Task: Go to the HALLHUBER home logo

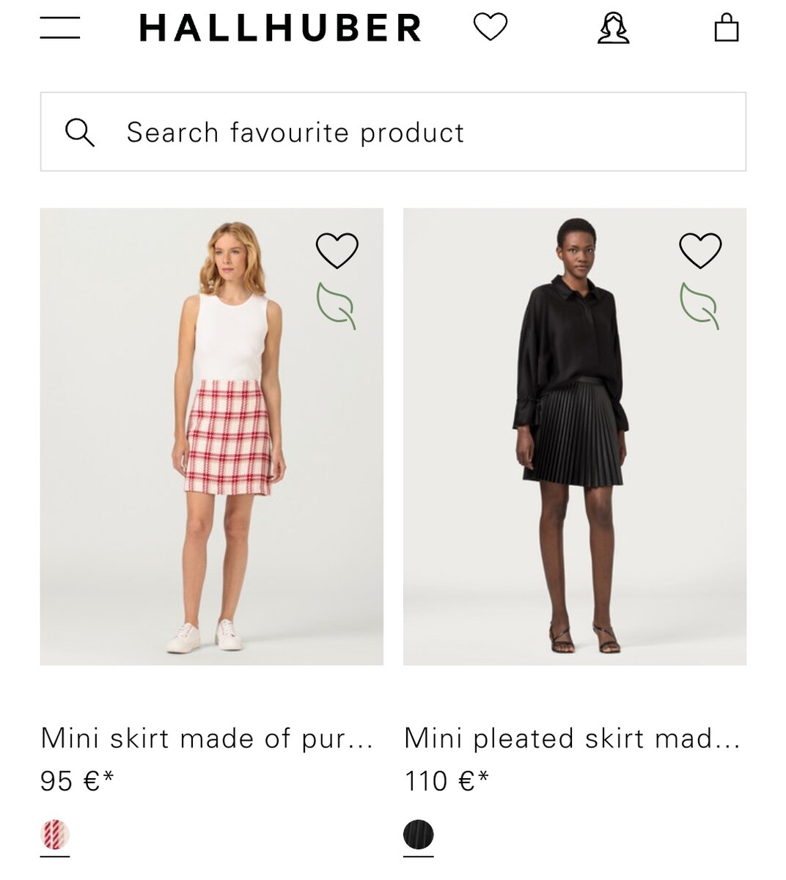Action: pos(280,28)
